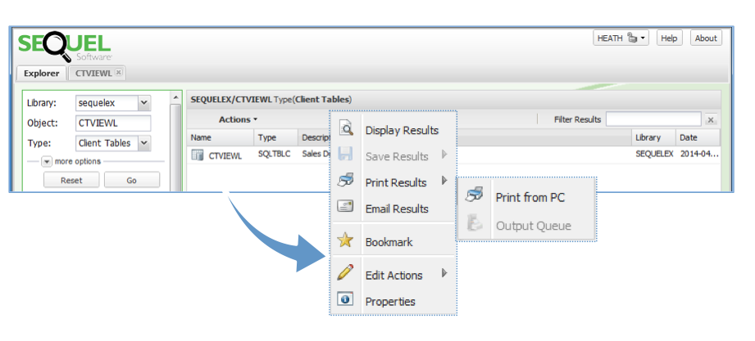Viewport: 755px width, 341px height.
Task: Expand the Print Results submenu arrow
Action: [x=444, y=181]
